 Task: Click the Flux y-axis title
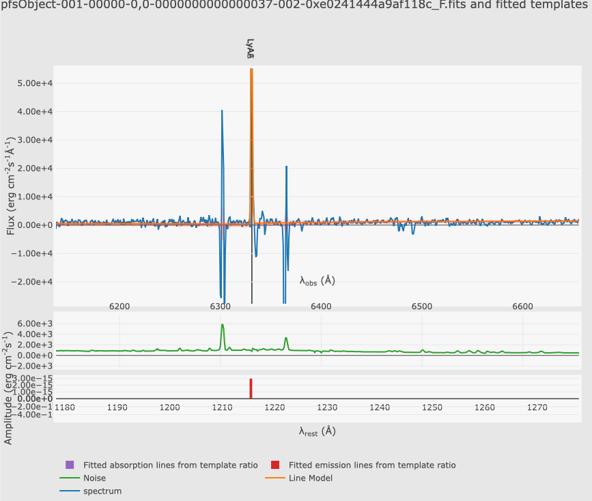pos(11,186)
